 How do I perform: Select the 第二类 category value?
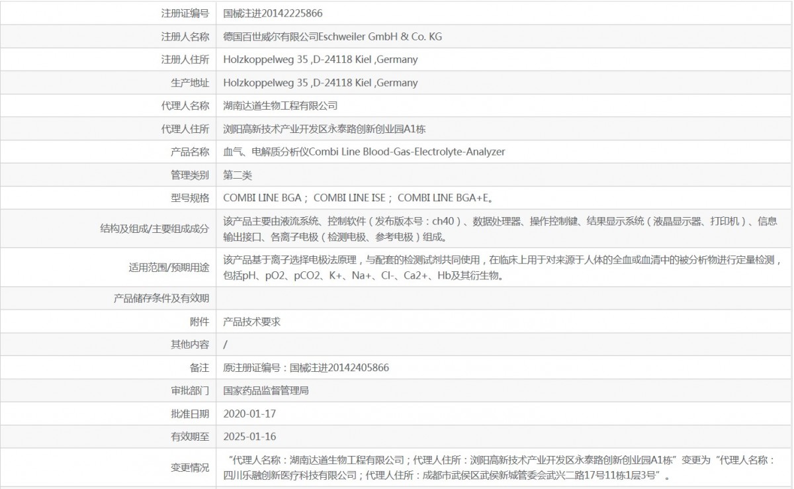(238, 175)
